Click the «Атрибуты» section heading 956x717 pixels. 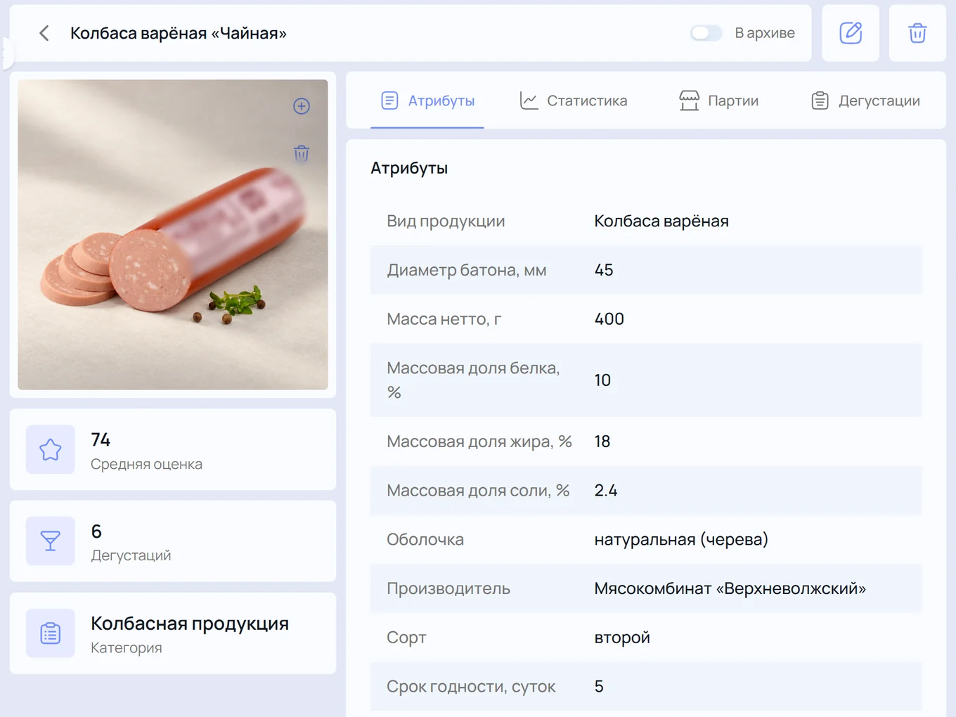pos(409,168)
